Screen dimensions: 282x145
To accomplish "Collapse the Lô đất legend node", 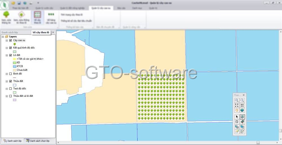I will tap(7, 55).
